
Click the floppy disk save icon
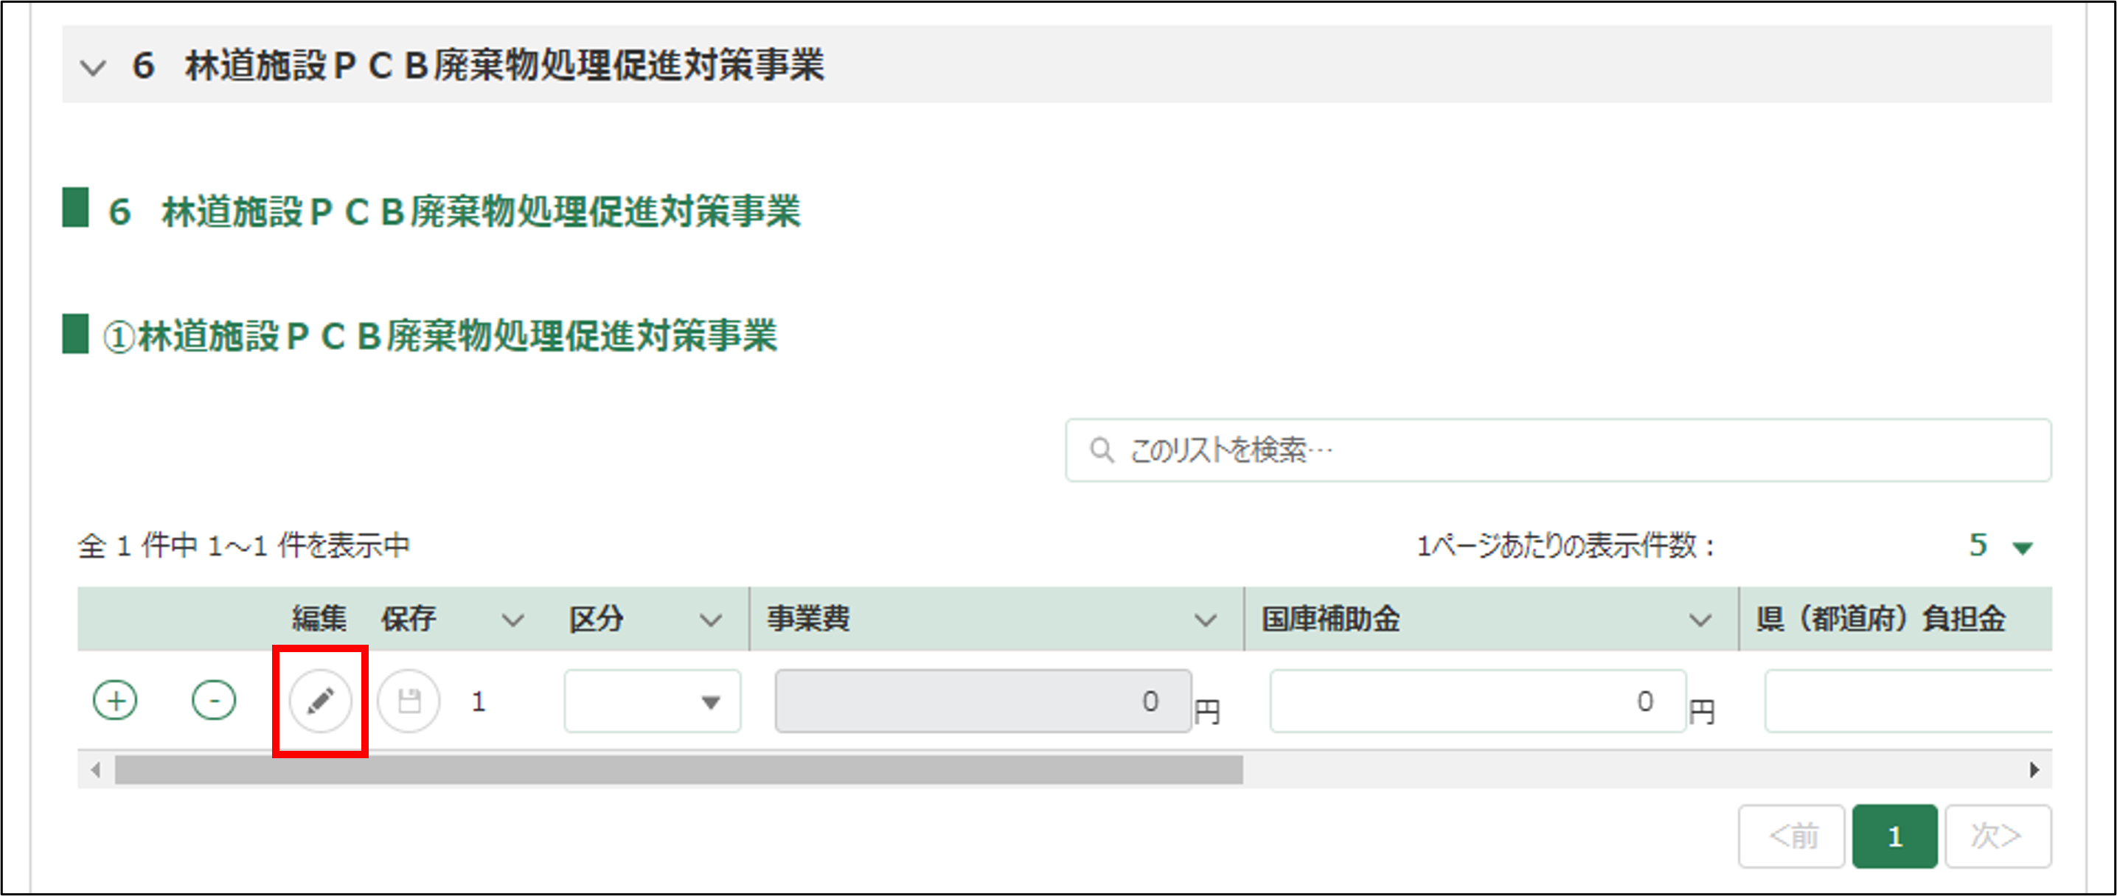click(x=409, y=701)
